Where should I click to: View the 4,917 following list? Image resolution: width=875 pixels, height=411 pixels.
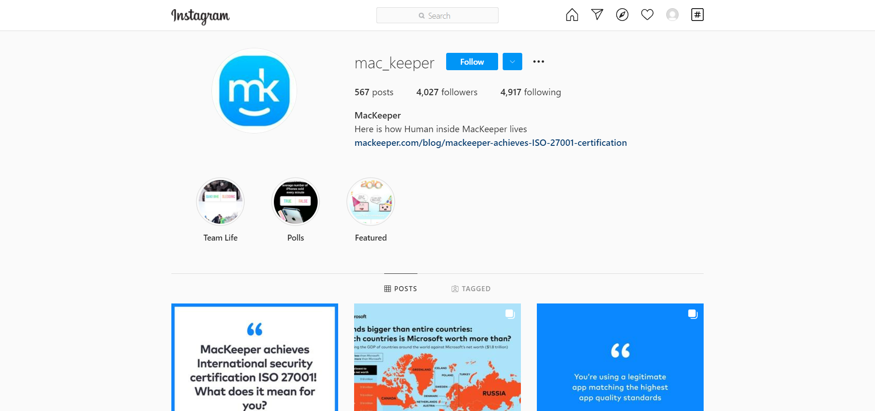tap(530, 92)
